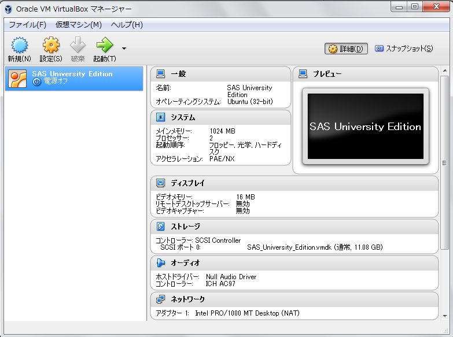Viewport: 453px width, 337px height.
Task: Maximize the VirtualBox Manager window
Action: pyautogui.click(x=415, y=7)
